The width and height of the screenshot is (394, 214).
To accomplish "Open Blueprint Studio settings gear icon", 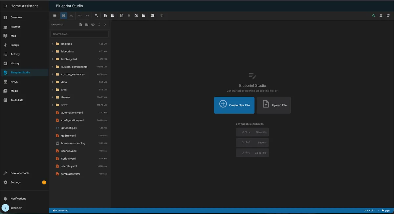I will (381, 16).
